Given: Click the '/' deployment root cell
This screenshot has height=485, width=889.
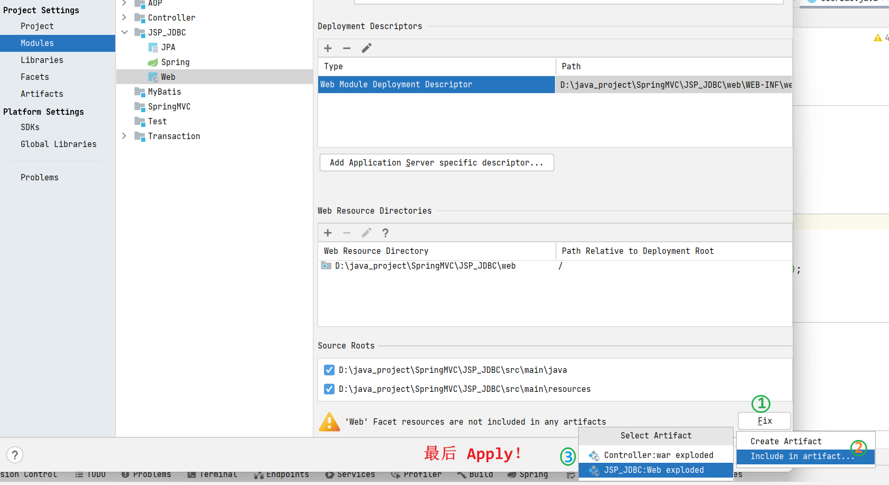Looking at the screenshot, I should click(674, 266).
